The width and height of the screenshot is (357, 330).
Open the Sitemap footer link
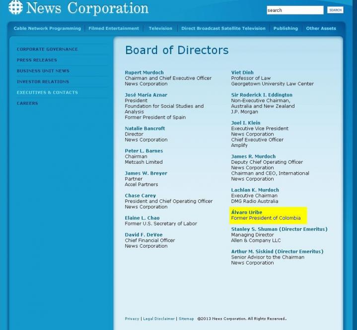pyautogui.click(x=186, y=319)
